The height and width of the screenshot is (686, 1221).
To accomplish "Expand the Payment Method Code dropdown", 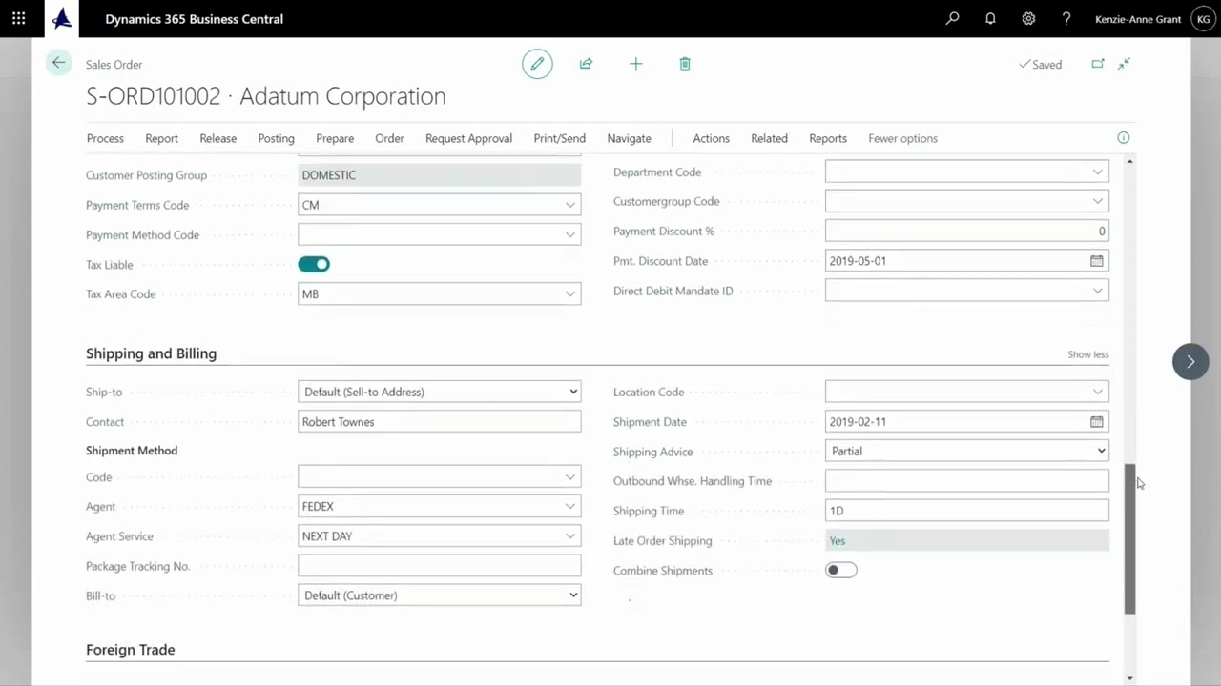I will pyautogui.click(x=569, y=234).
